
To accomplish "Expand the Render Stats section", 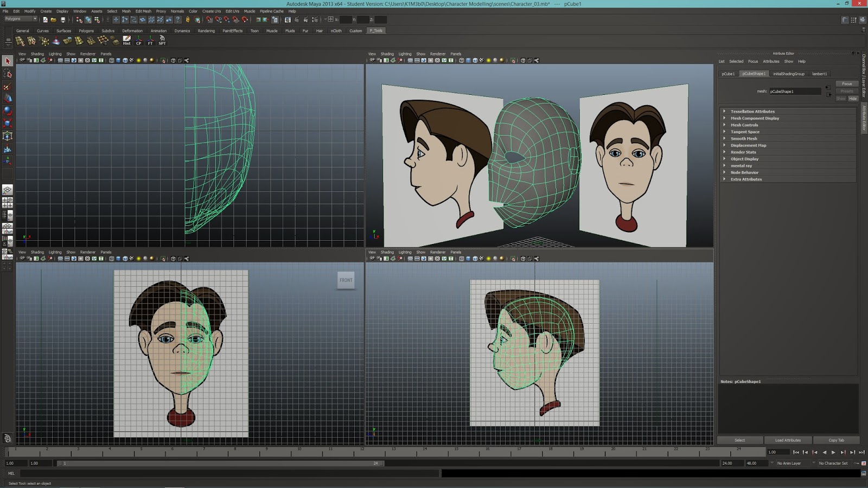I will pyautogui.click(x=788, y=152).
